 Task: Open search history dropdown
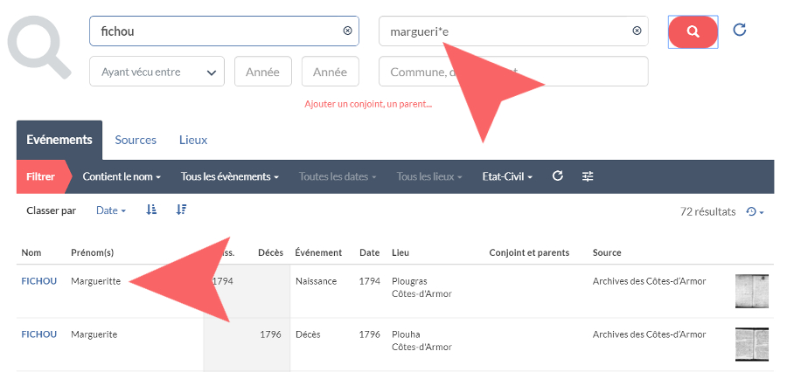tap(755, 211)
